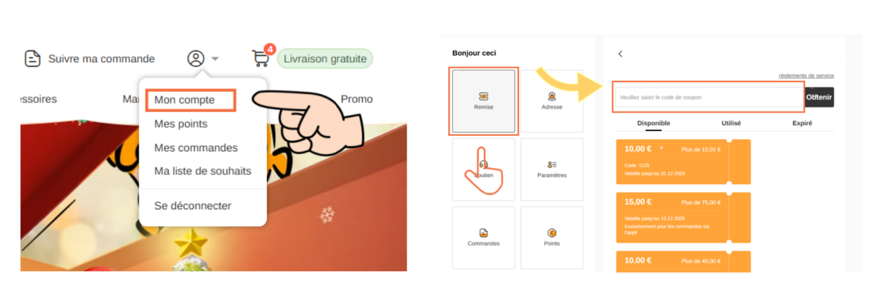Image resolution: width=884 pixels, height=283 pixels.
Task: Open Ma liste de souhaits
Action: point(203,171)
